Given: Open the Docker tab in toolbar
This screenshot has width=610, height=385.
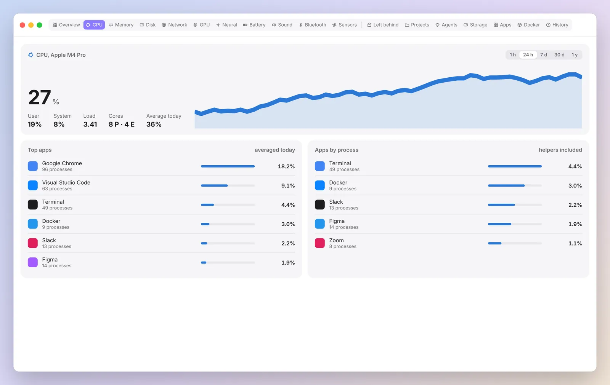Looking at the screenshot, I should [529, 25].
